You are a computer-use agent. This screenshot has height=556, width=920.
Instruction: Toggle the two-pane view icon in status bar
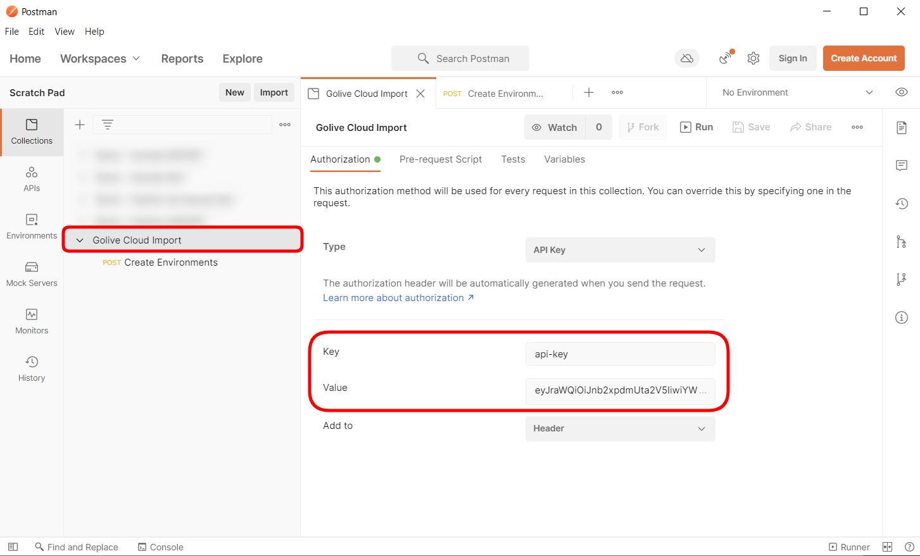coord(887,547)
